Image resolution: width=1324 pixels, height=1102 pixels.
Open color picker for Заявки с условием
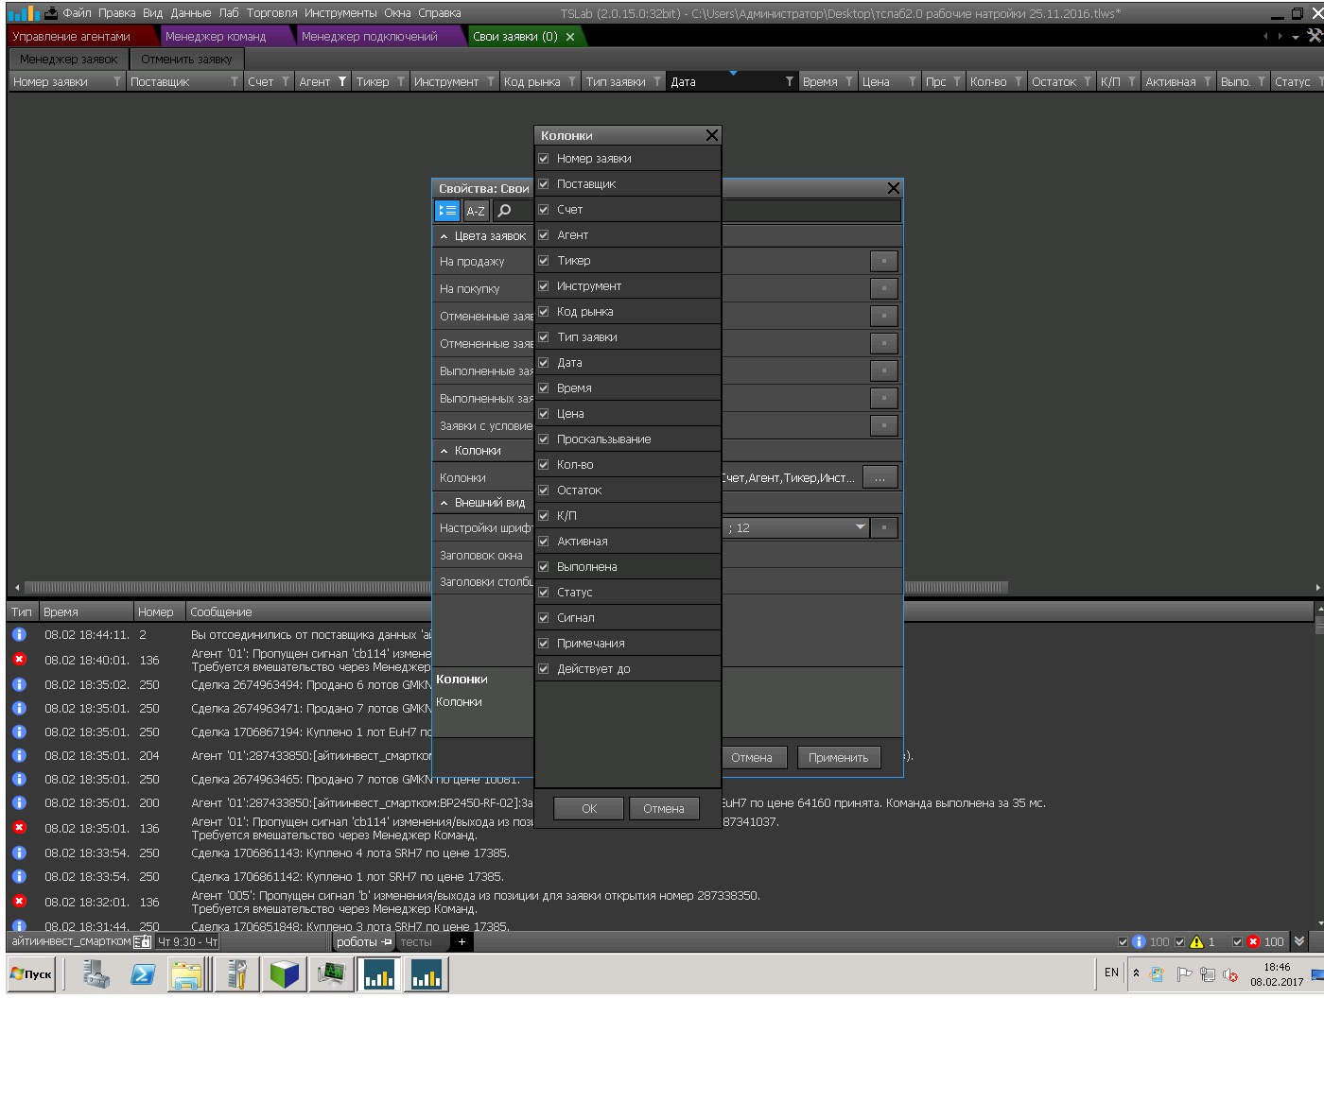[884, 426]
